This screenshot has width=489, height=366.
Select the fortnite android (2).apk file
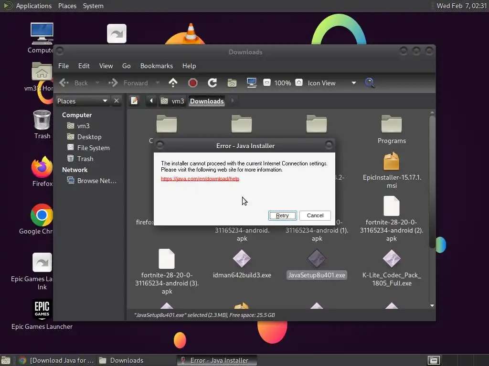click(x=392, y=219)
